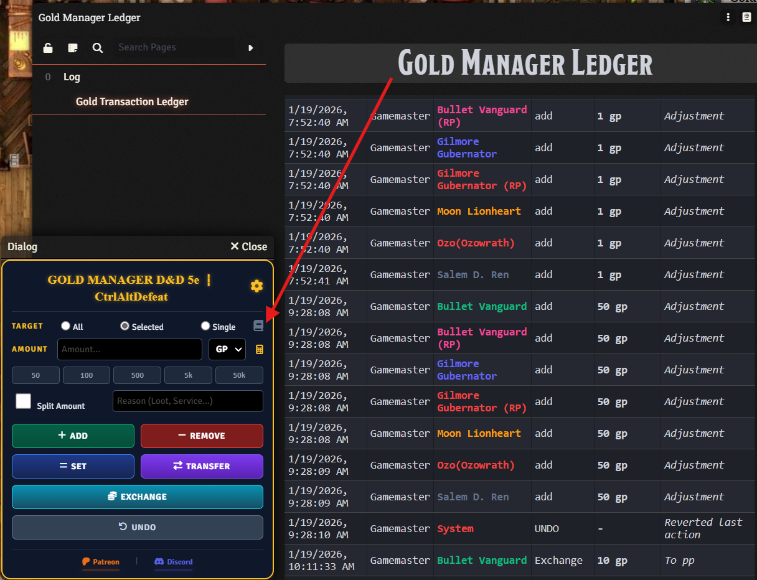Viewport: 757px width, 580px height.
Task: Choose the 500 quick amount button
Action: (x=138, y=375)
